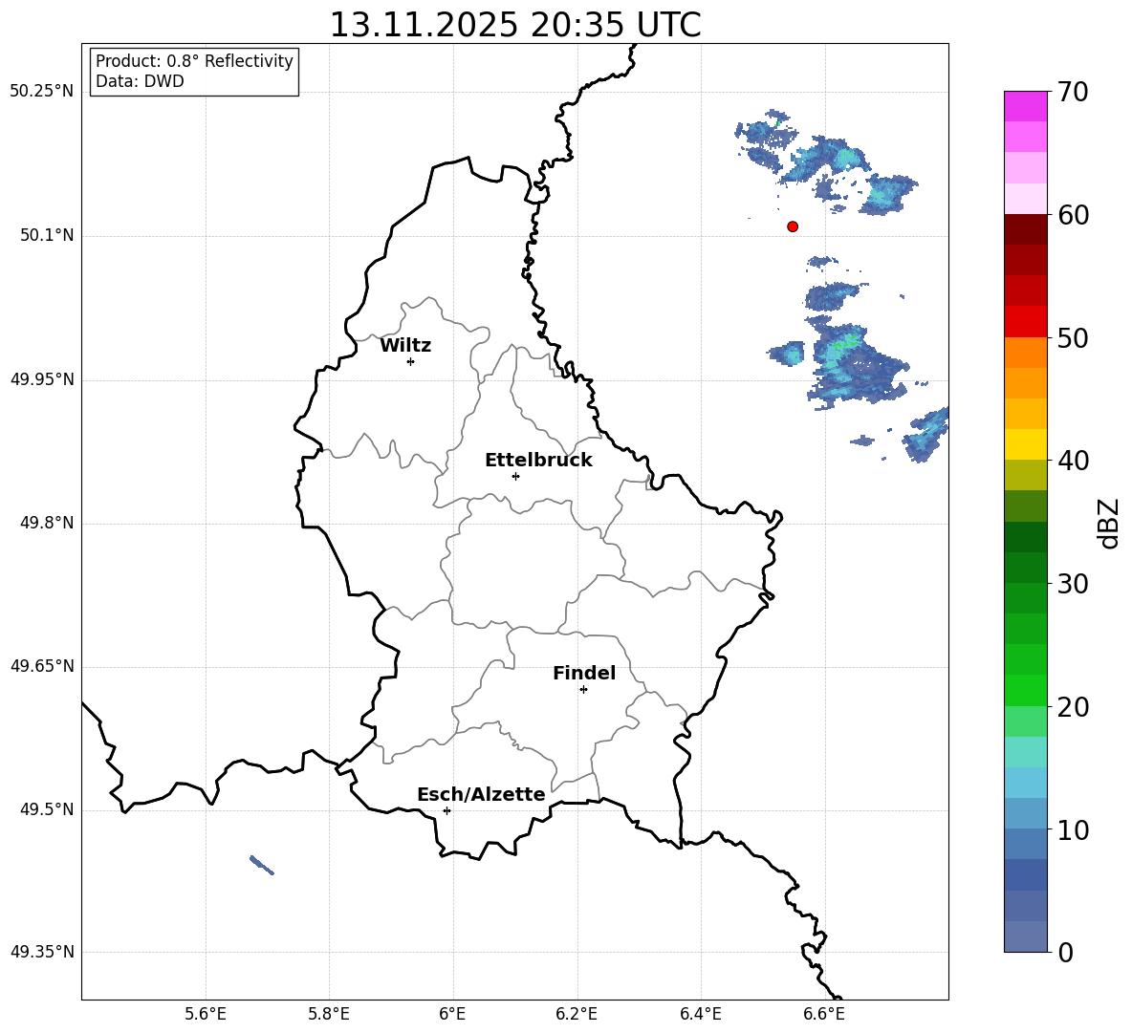Click the 5.6°E longitude label

[x=206, y=1014]
